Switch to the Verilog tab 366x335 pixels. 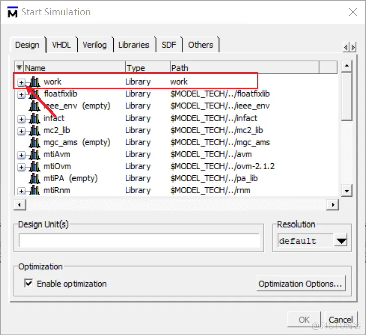(95, 45)
